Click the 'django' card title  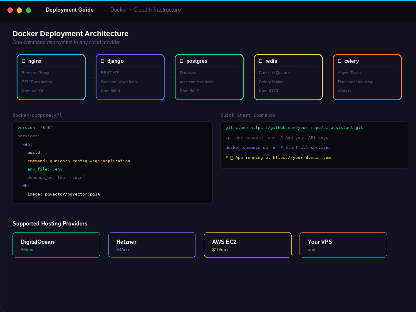(115, 61)
